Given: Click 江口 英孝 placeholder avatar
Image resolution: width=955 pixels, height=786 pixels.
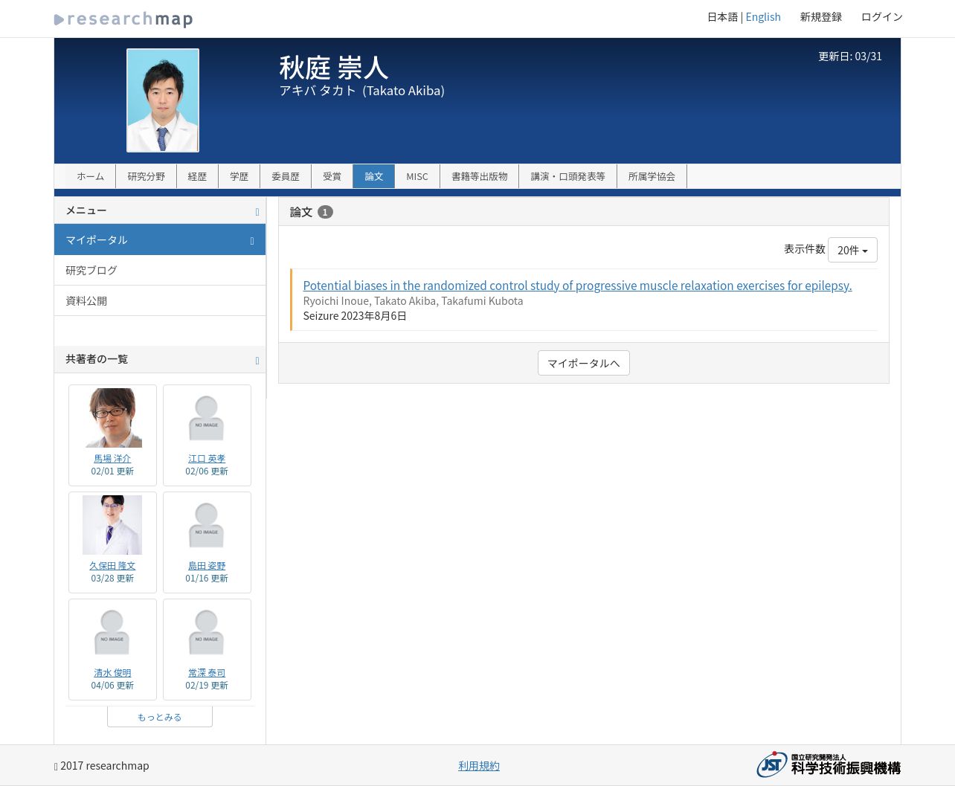Looking at the screenshot, I should click(x=207, y=418).
